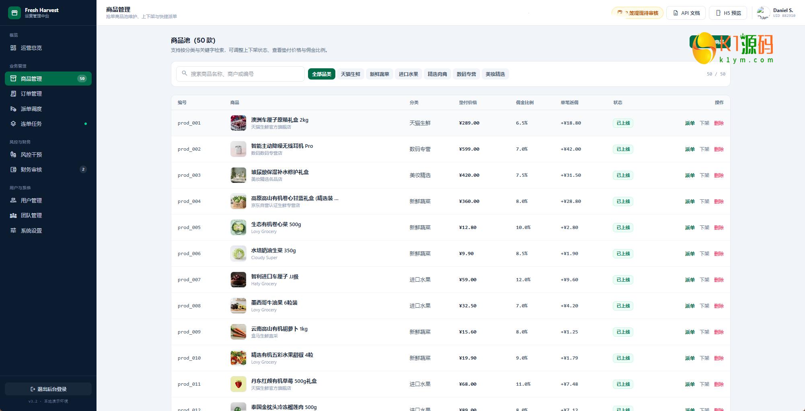Click the user avatar image
Image resolution: width=805 pixels, height=411 pixels.
point(763,13)
